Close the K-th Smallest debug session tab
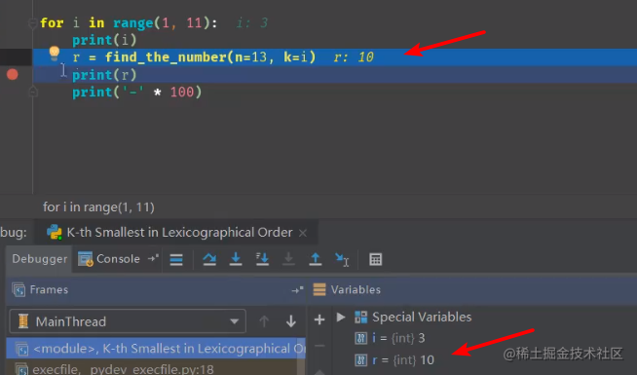Screen dimensions: 637x375 303,233
